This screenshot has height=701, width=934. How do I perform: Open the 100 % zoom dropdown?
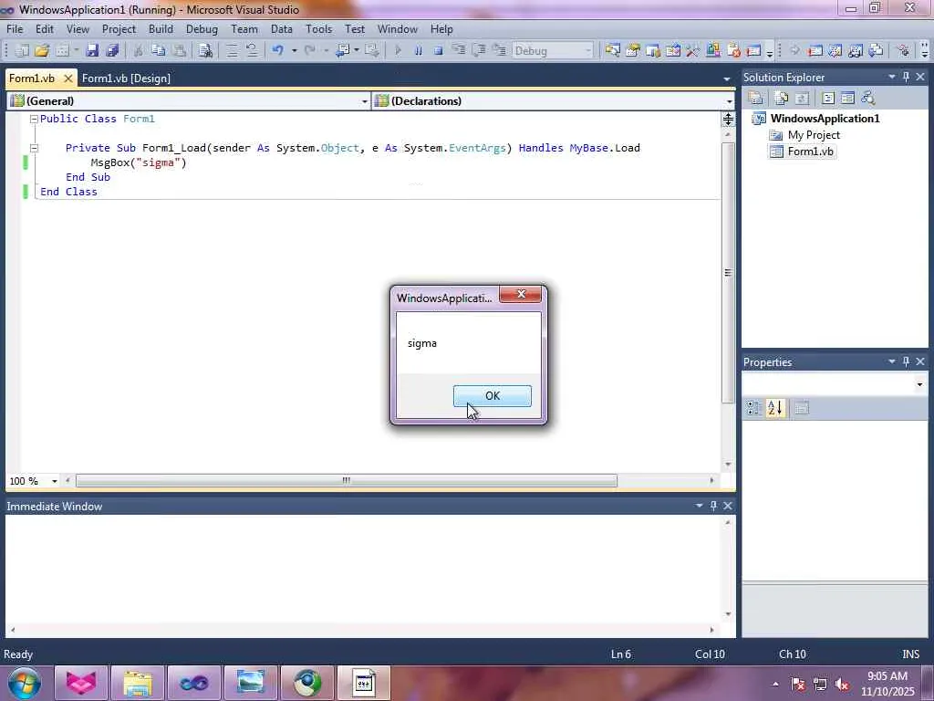click(x=54, y=481)
